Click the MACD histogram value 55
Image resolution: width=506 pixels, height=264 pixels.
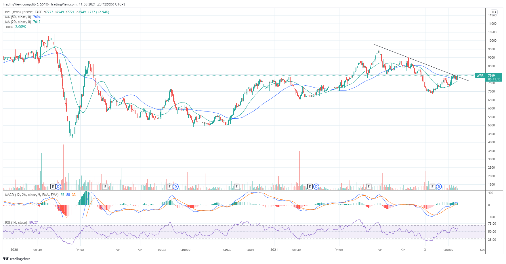point(62,195)
